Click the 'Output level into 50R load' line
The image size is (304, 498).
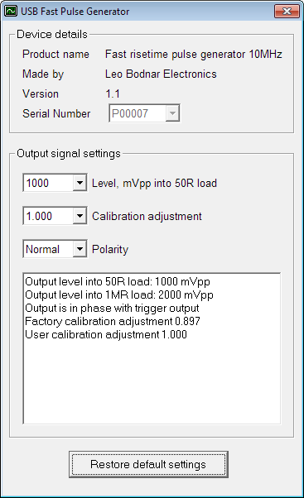coord(118,282)
